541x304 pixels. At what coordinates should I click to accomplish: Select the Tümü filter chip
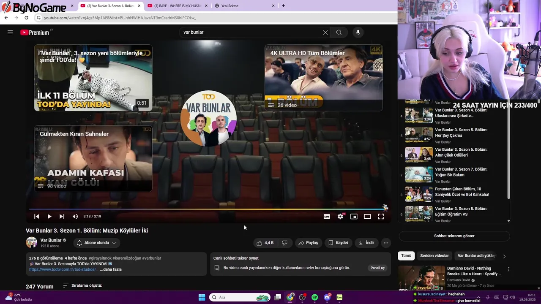406,256
